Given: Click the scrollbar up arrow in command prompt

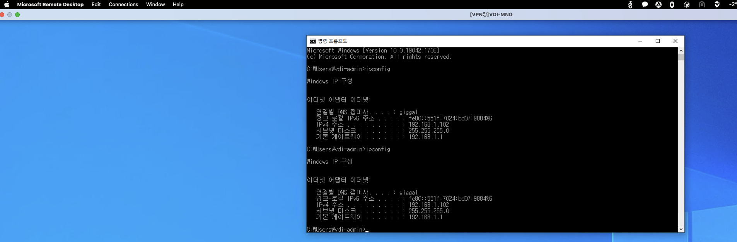Looking at the screenshot, I should pyautogui.click(x=681, y=51).
